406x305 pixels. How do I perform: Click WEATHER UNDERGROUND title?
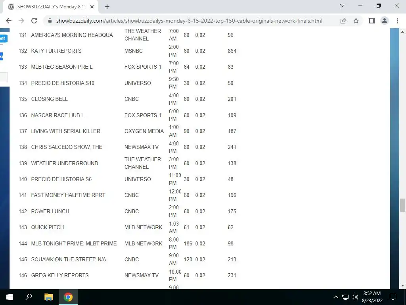point(65,163)
